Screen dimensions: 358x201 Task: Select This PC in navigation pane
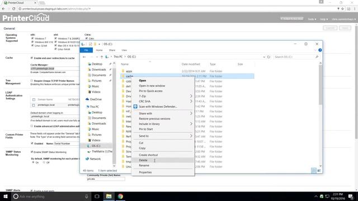tap(94, 107)
